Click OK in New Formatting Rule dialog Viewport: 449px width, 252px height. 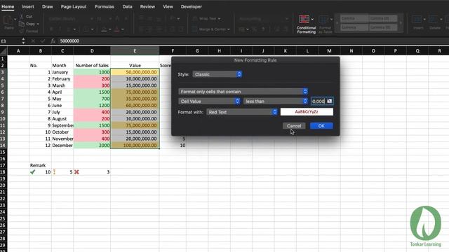(x=321, y=126)
